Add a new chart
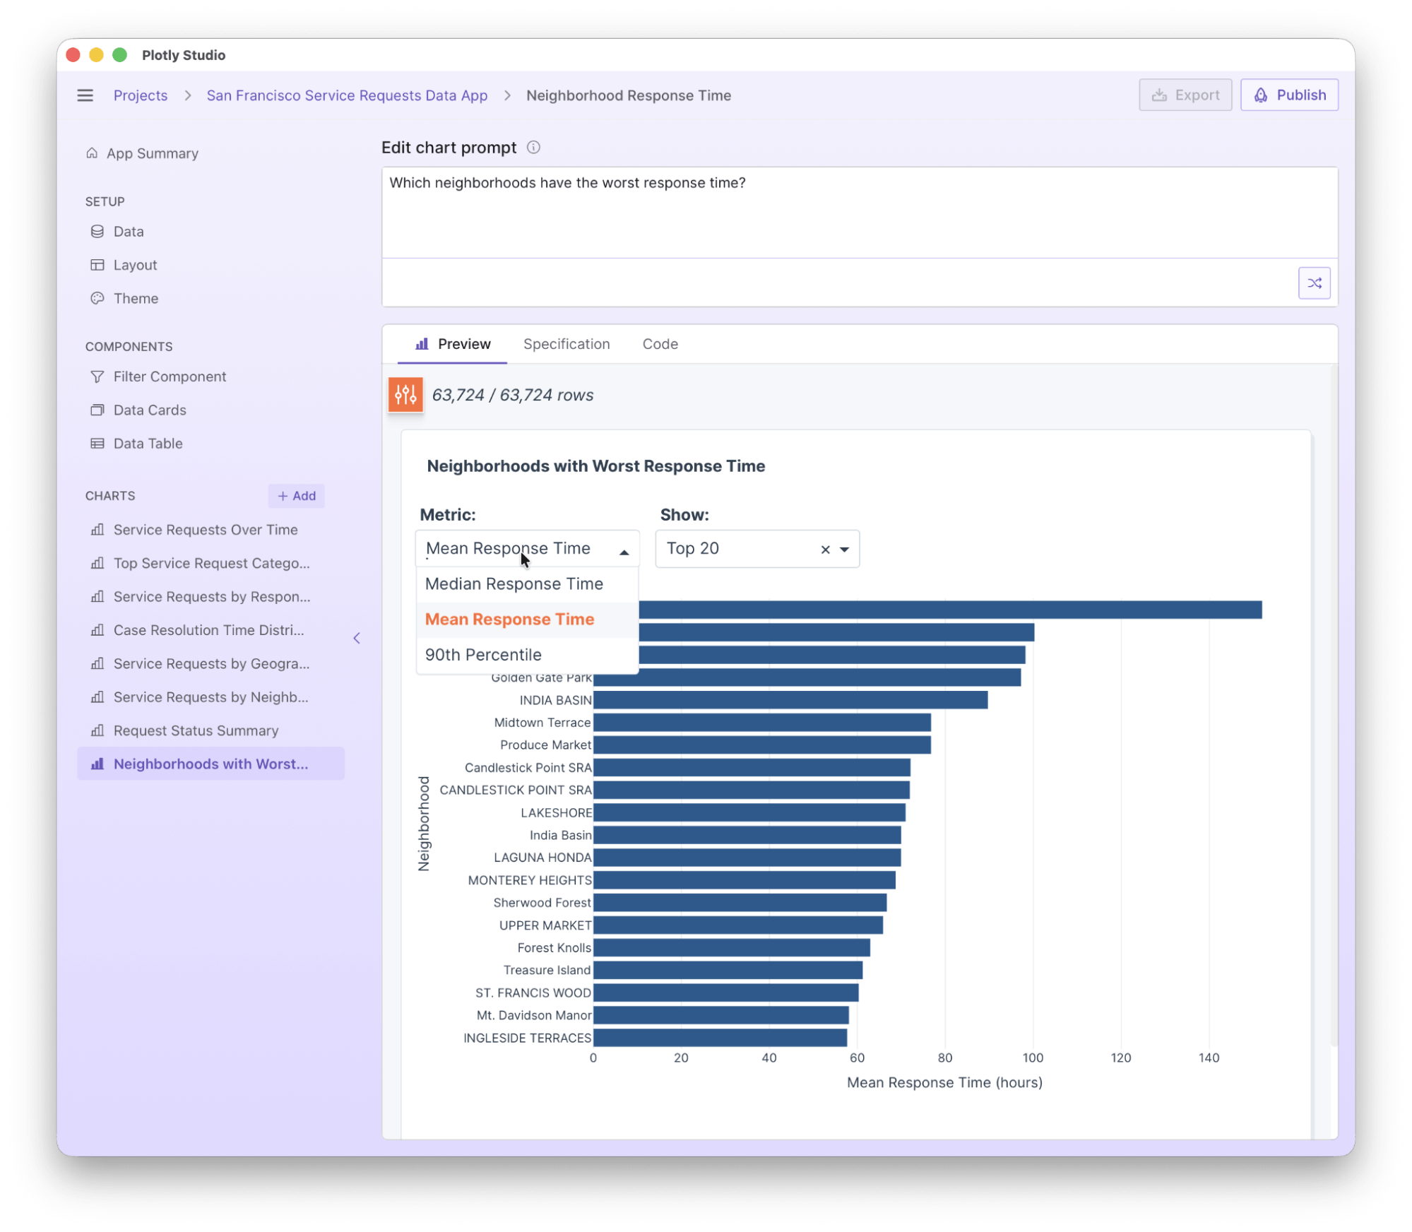This screenshot has height=1232, width=1412. (297, 496)
